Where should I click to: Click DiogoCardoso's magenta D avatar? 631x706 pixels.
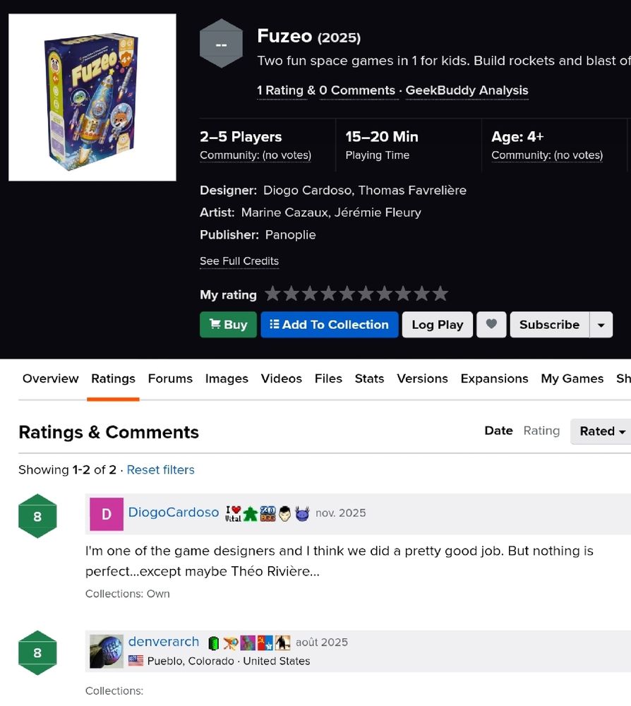point(106,514)
